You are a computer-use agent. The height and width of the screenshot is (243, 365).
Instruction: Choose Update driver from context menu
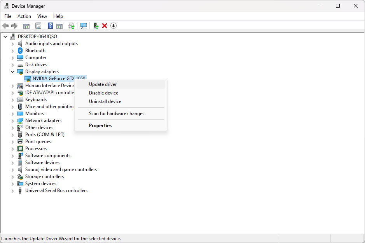pyautogui.click(x=103, y=84)
